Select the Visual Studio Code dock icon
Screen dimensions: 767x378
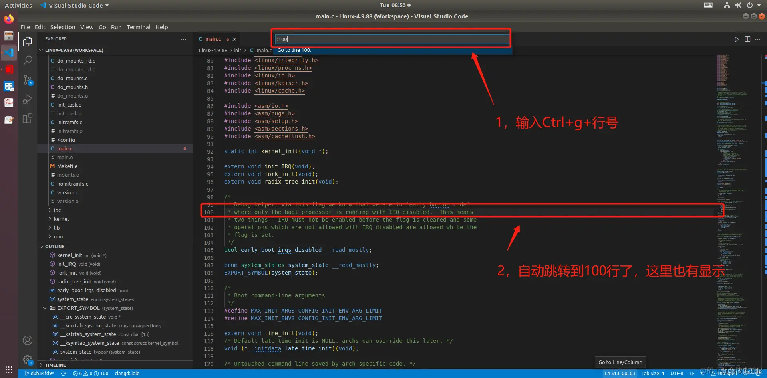pyautogui.click(x=9, y=53)
